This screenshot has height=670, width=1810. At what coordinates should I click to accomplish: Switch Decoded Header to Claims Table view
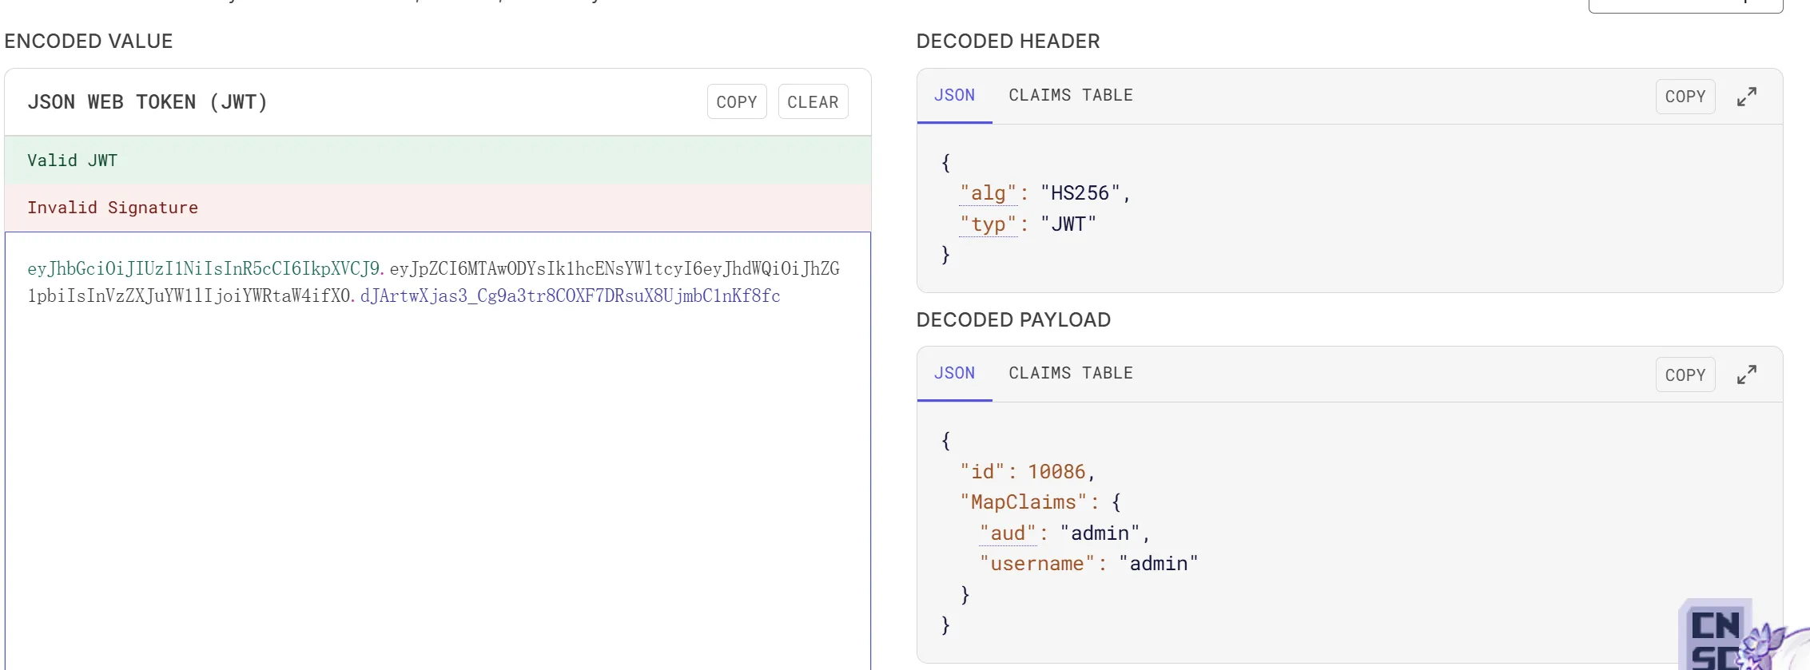[1071, 96]
